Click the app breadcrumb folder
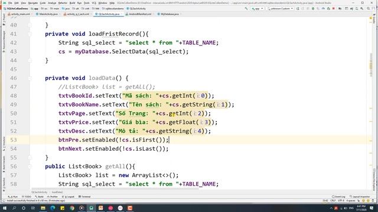The width and height of the screenshot is (378, 212). [x=35, y=8]
